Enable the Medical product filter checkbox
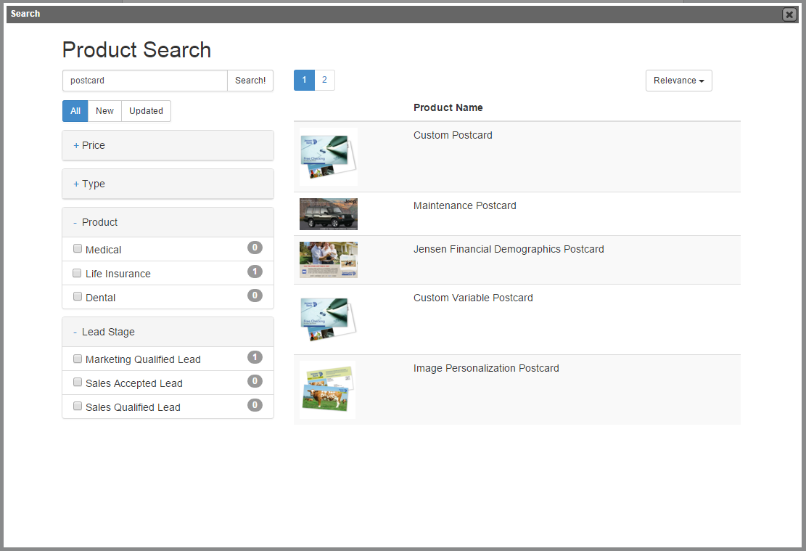 point(78,248)
